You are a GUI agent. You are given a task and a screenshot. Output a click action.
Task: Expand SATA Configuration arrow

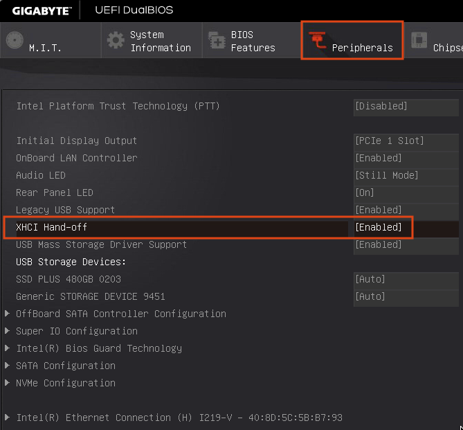click(x=8, y=366)
